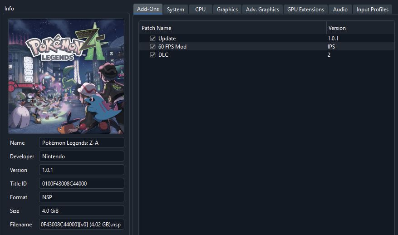Select the 60 FPS Mod row
The width and height of the screenshot is (398, 235).
coord(266,46)
